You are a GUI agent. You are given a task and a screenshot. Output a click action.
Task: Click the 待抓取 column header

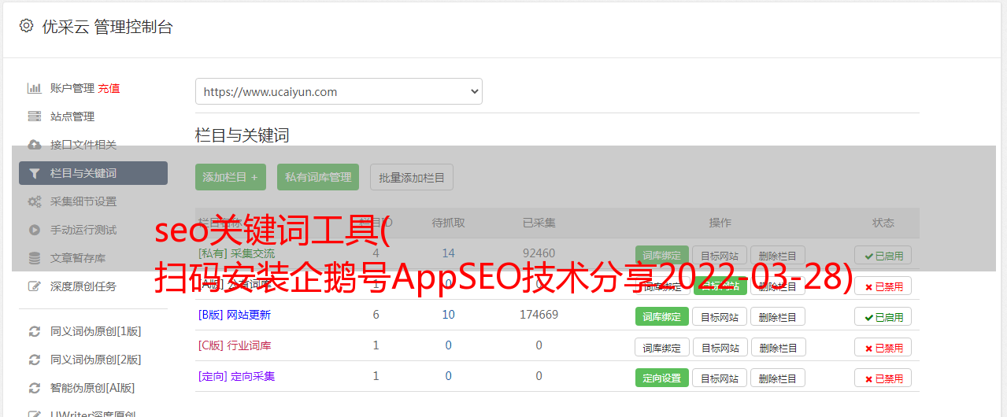[x=448, y=223]
